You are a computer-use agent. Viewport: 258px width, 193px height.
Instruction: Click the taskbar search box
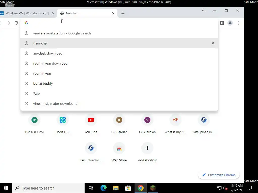point(48,188)
